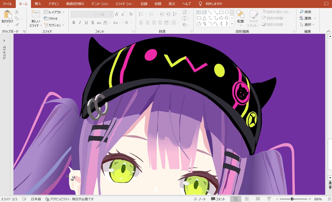This screenshot has height=202, width=332.
Task: Open Shape Fill (図形の塗りつぶし) menu
Action: (x=277, y=12)
